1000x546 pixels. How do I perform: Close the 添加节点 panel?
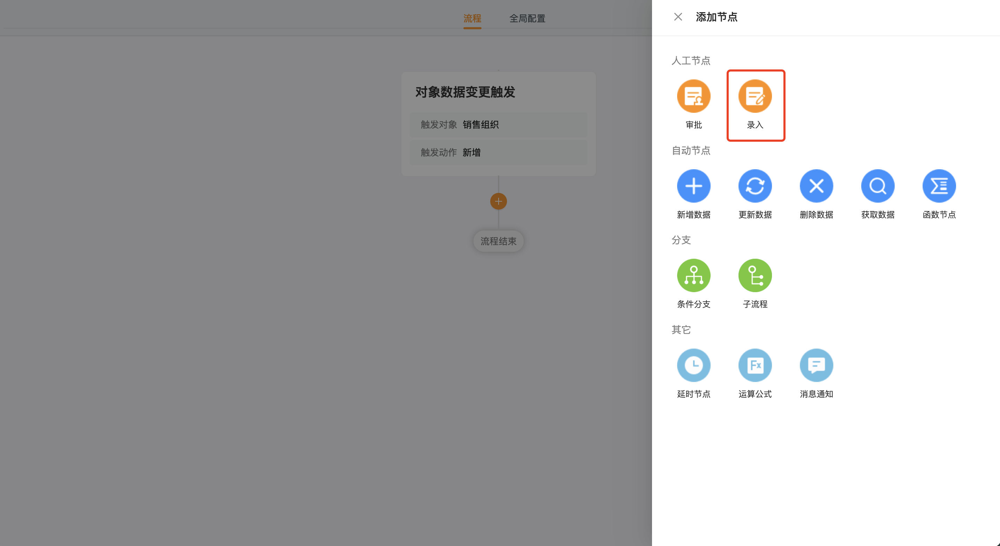(x=678, y=17)
